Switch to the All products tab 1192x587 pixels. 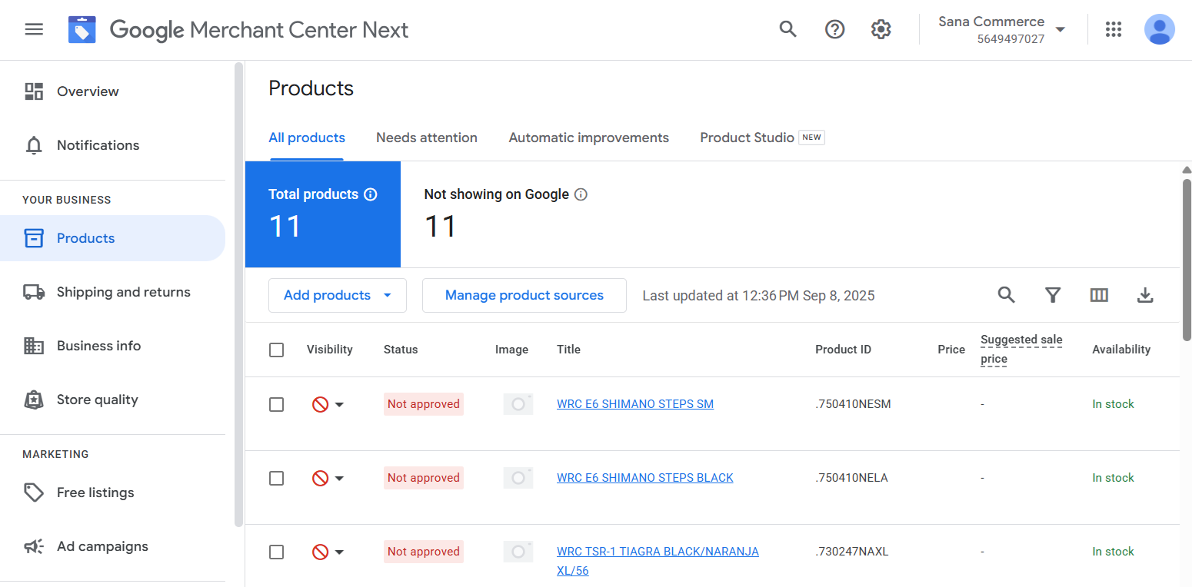pos(307,138)
